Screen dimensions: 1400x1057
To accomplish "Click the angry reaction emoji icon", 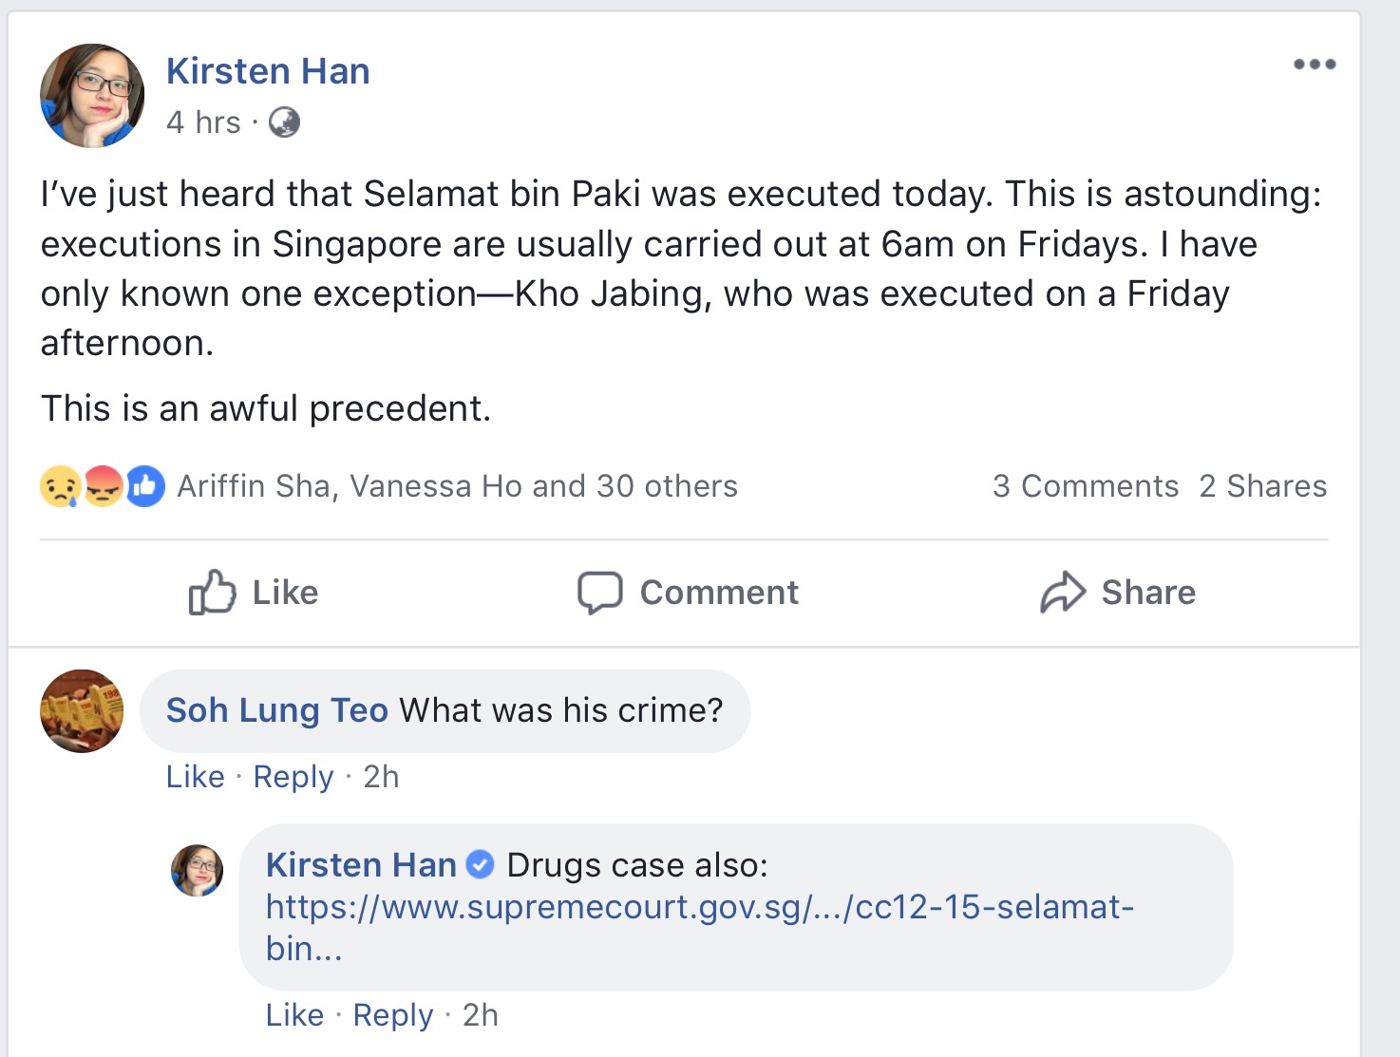I will pos(103,486).
